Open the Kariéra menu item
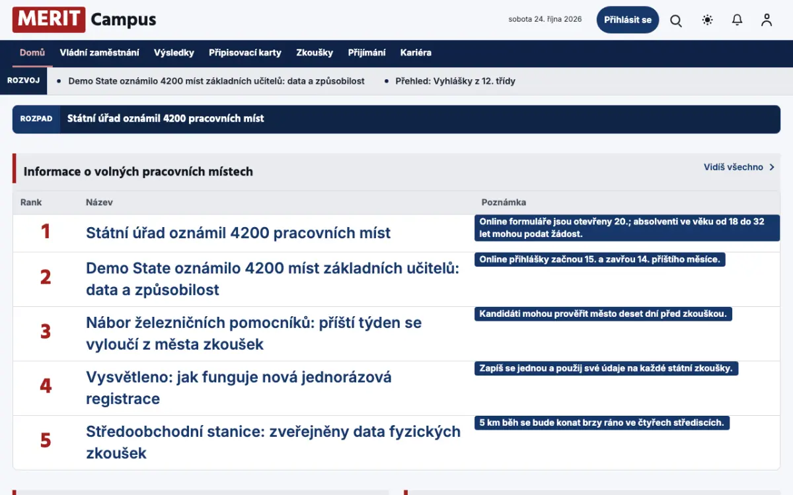Screen dimensions: 793x495 416,53
